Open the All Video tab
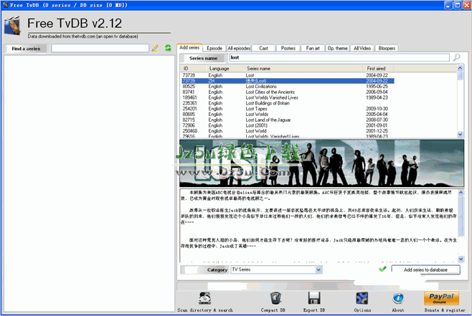 (x=362, y=48)
